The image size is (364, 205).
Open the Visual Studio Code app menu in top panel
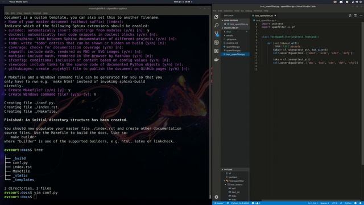click(x=18, y=2)
